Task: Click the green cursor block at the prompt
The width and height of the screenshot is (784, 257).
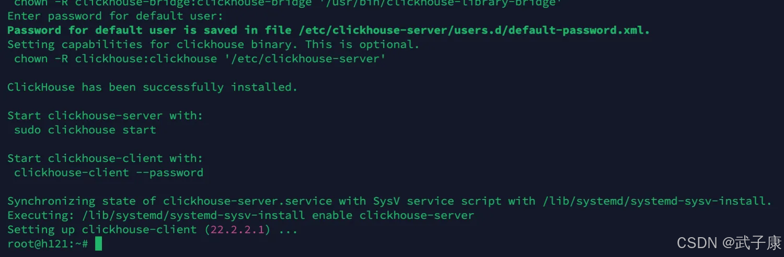Action: pos(98,244)
